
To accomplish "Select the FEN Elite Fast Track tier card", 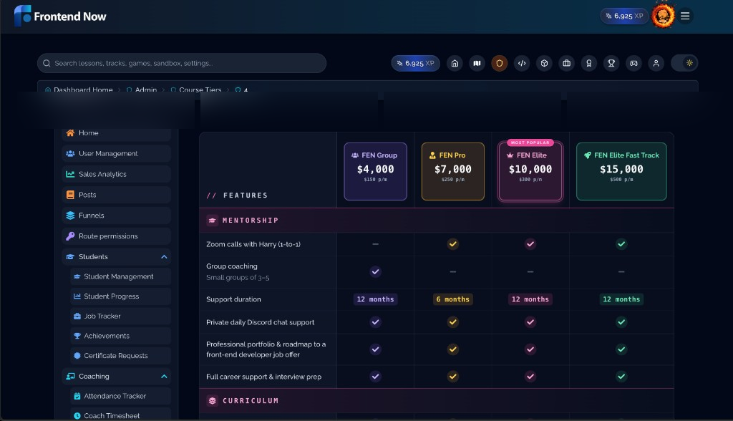I will [x=621, y=172].
